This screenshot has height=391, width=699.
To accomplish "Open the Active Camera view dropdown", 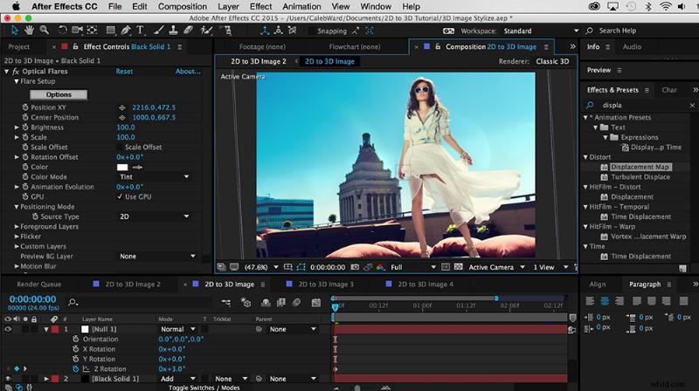I will (496, 267).
